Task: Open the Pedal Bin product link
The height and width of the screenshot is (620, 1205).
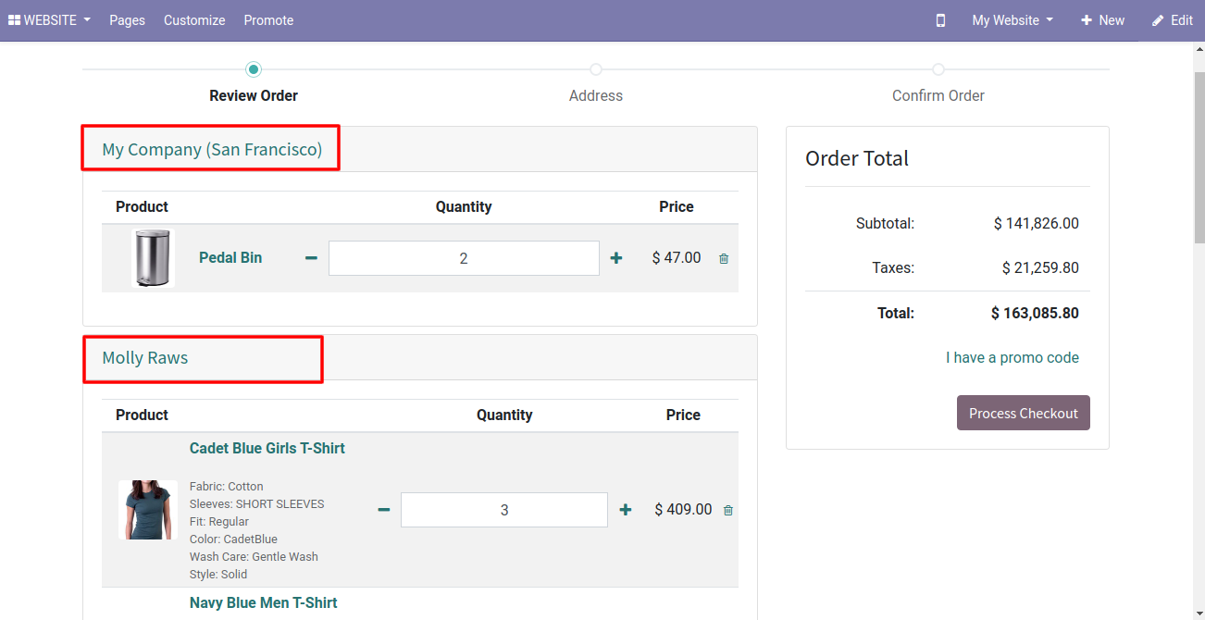Action: click(x=230, y=257)
